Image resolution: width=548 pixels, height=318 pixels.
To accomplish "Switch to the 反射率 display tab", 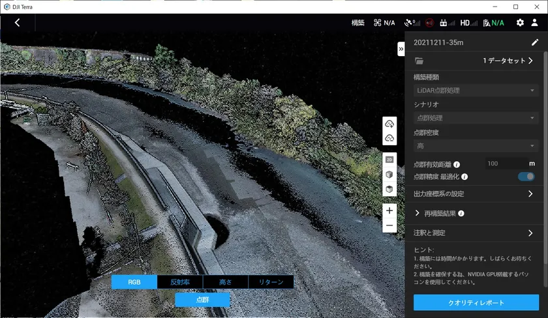I will [180, 282].
